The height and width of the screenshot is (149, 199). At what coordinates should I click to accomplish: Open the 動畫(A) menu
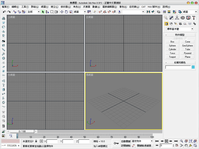pos(96,7)
